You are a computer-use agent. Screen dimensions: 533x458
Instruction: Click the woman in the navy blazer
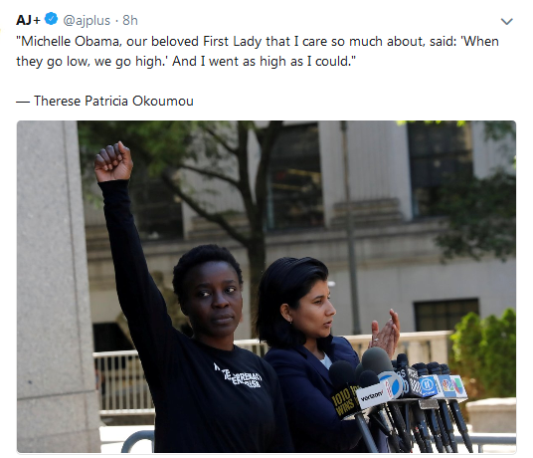pos(308,352)
